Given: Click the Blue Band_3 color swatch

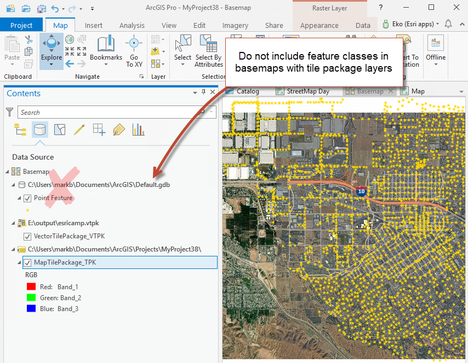Looking at the screenshot, I should (x=31, y=308).
